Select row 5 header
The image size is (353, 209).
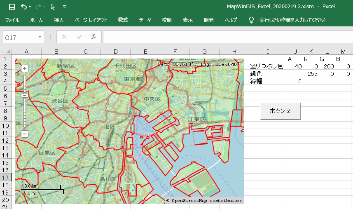click(x=6, y=89)
